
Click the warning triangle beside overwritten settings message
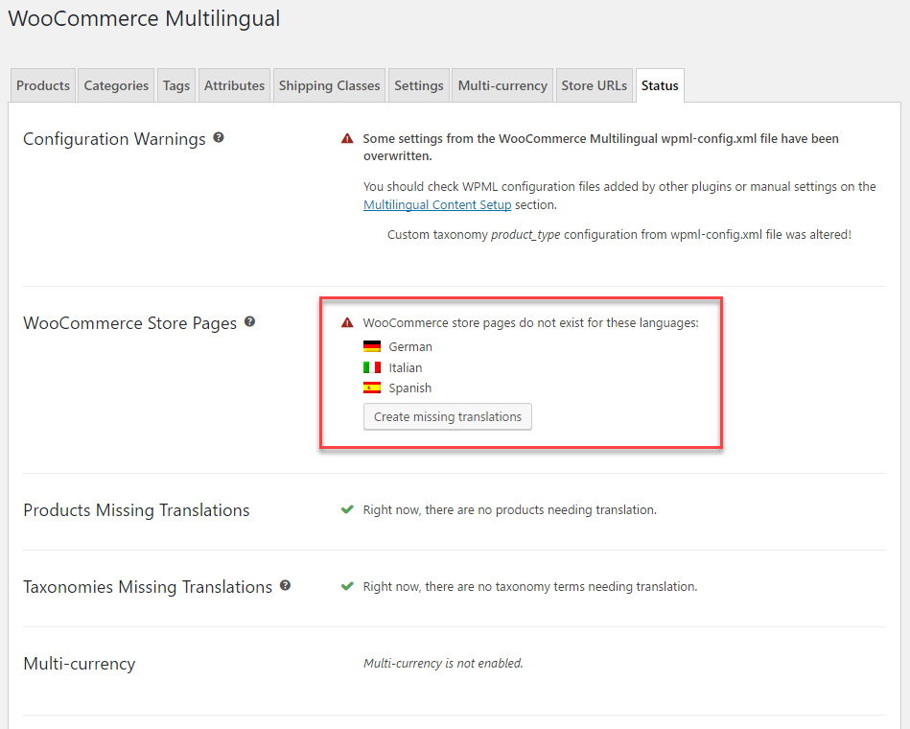pyautogui.click(x=347, y=138)
